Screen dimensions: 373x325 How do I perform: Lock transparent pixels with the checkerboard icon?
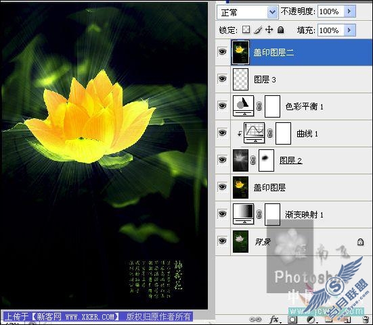click(246, 30)
